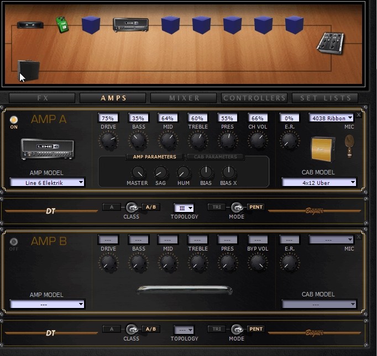This screenshot has height=356, width=377.
Task: Click the Bass 35% value field
Action: [x=139, y=118]
